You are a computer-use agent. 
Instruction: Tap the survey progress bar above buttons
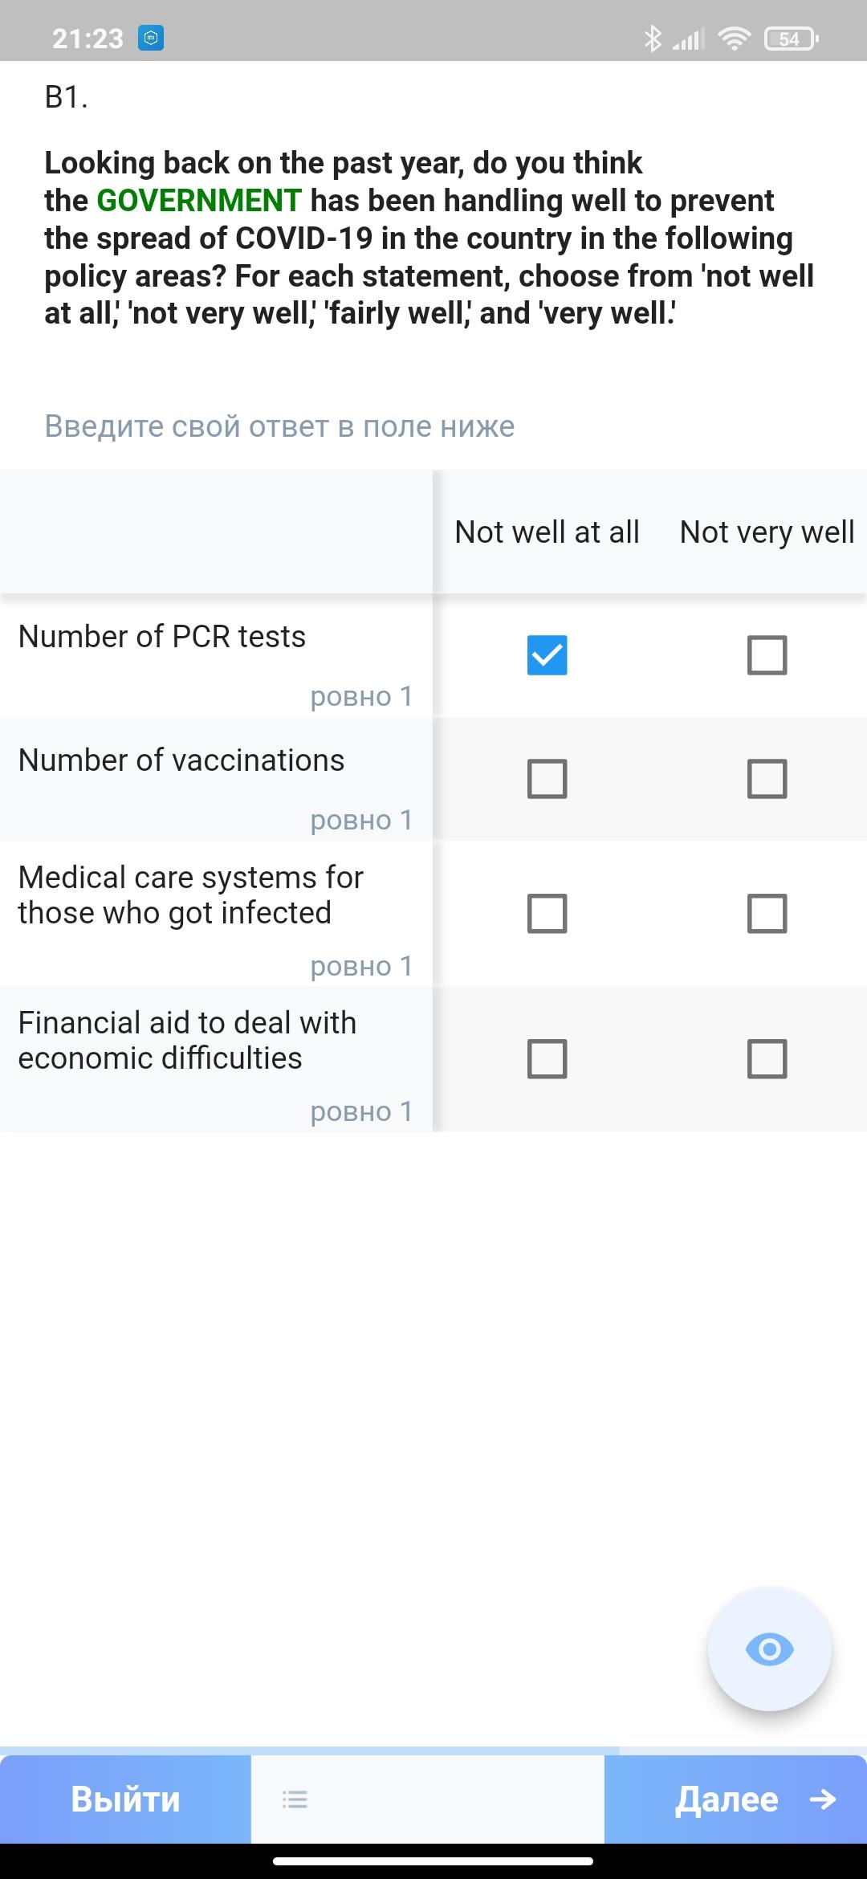tap(433, 1750)
